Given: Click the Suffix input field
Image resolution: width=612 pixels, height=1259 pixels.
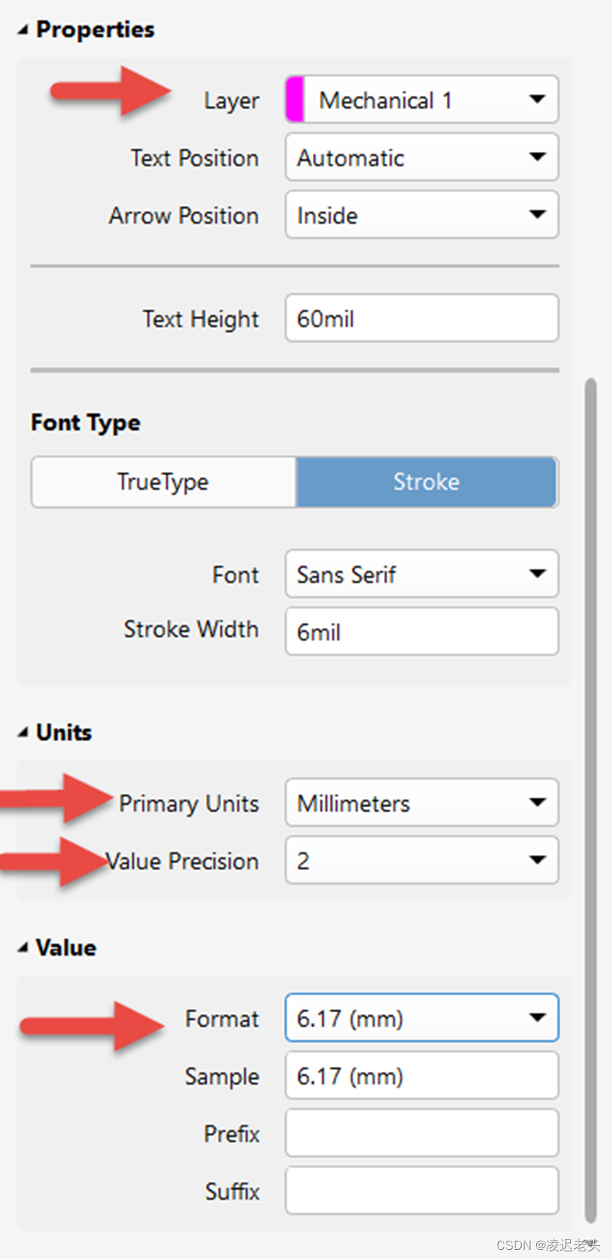Looking at the screenshot, I should (x=421, y=1191).
